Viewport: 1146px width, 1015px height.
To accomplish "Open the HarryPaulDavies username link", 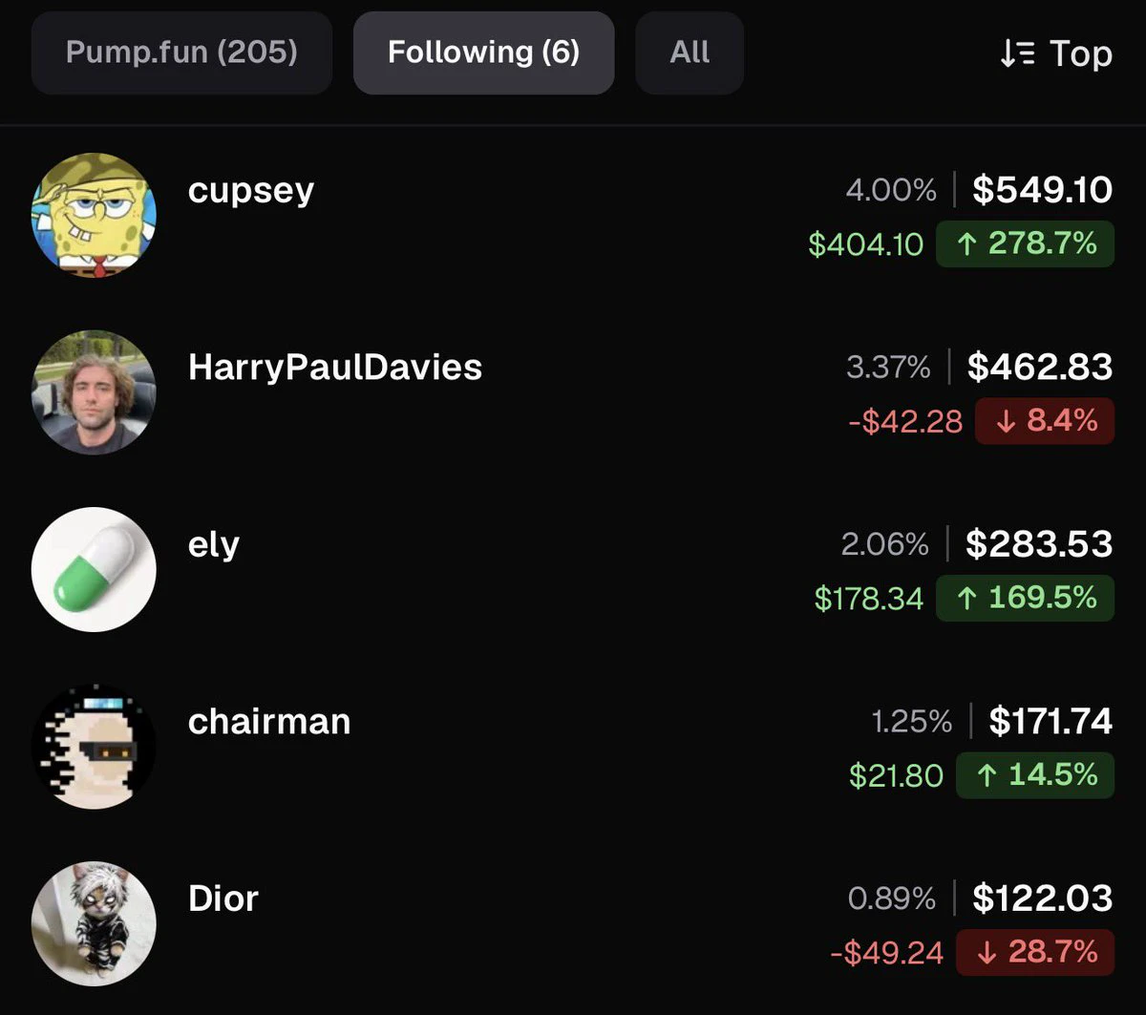I will [335, 367].
